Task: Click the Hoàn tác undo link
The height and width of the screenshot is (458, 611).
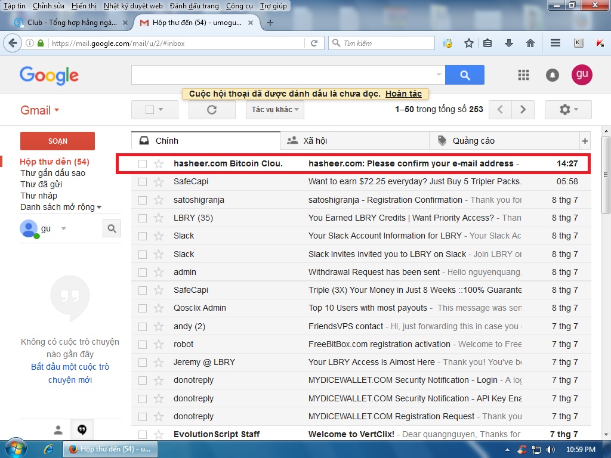Action: 403,94
